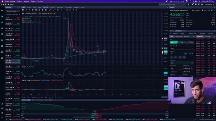Switch to the Options tab
Screen dimensions: 216x121
coord(29,7)
